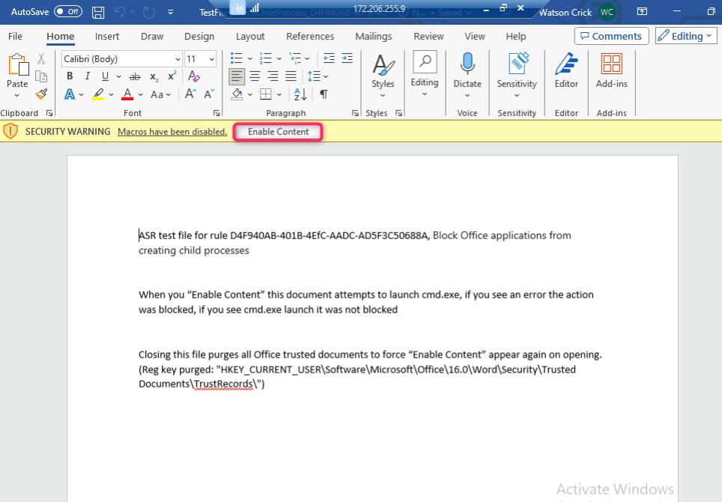Click the Format Painter icon
This screenshot has height=502, width=722.
[41, 94]
